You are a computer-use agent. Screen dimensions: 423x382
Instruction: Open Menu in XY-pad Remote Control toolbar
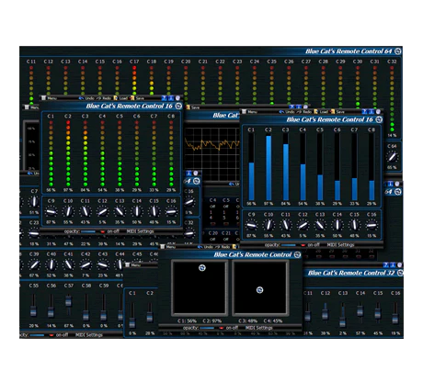coord(167,247)
